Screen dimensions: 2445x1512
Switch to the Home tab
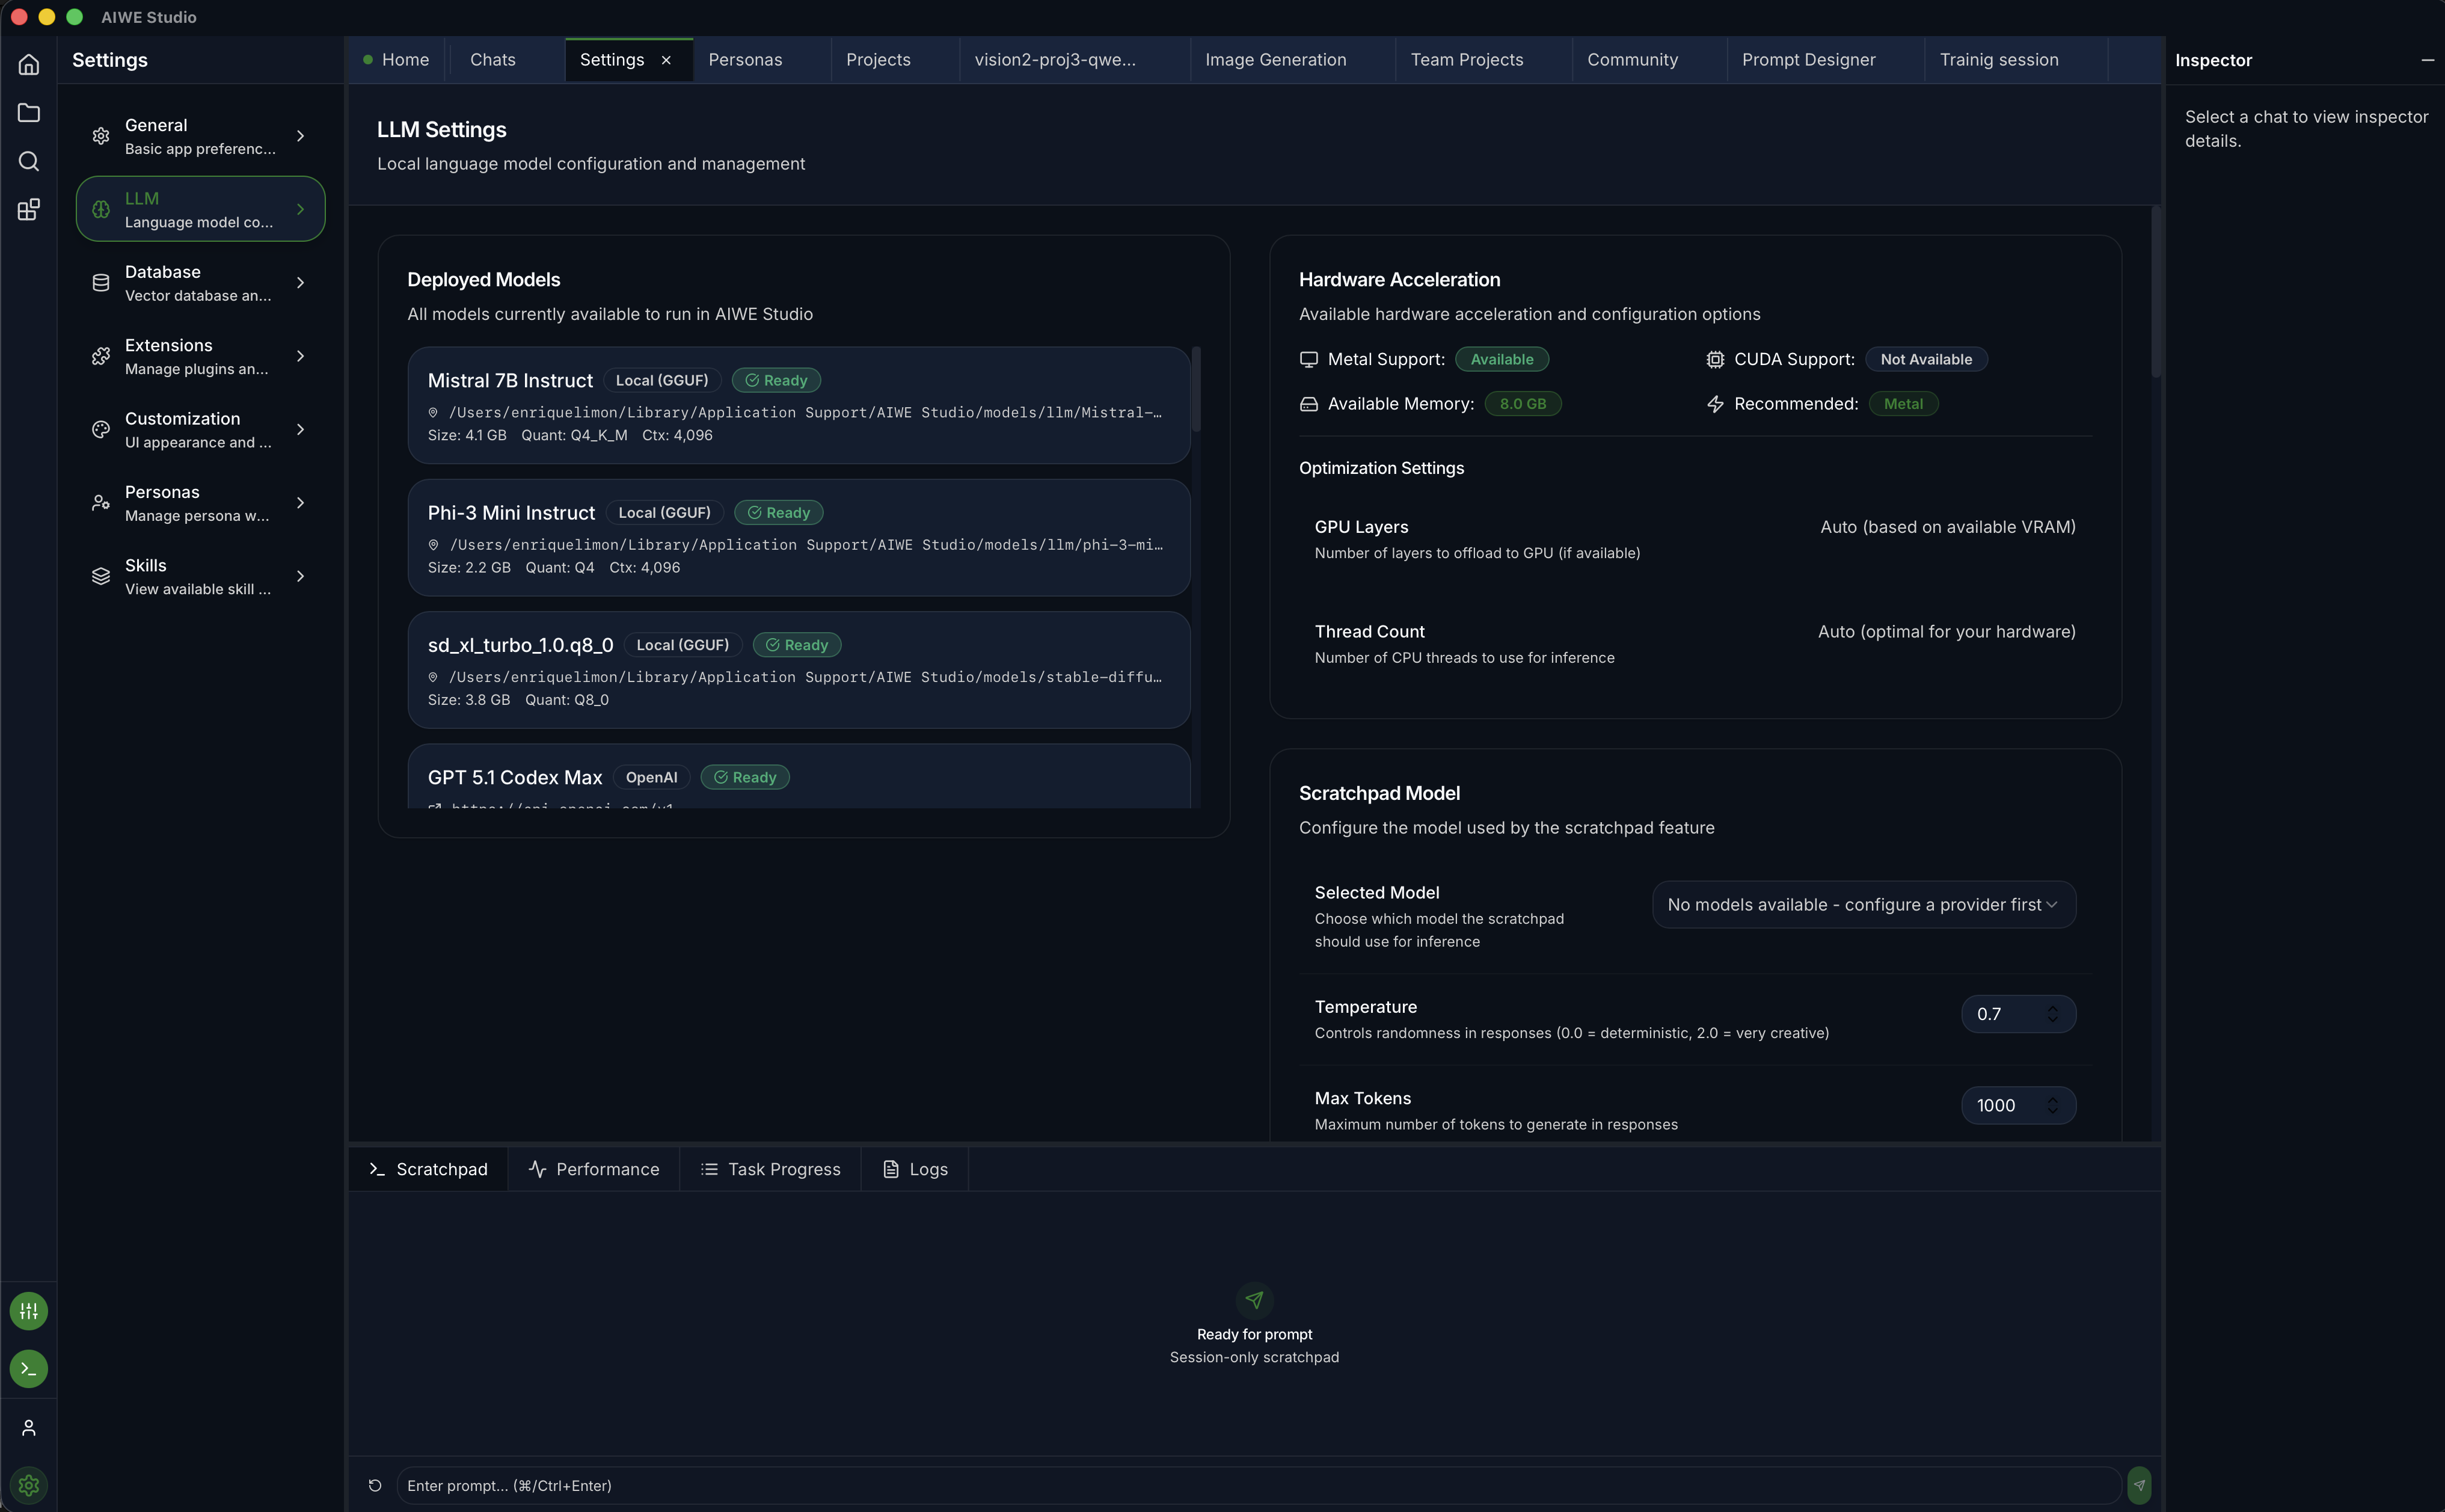coord(397,60)
